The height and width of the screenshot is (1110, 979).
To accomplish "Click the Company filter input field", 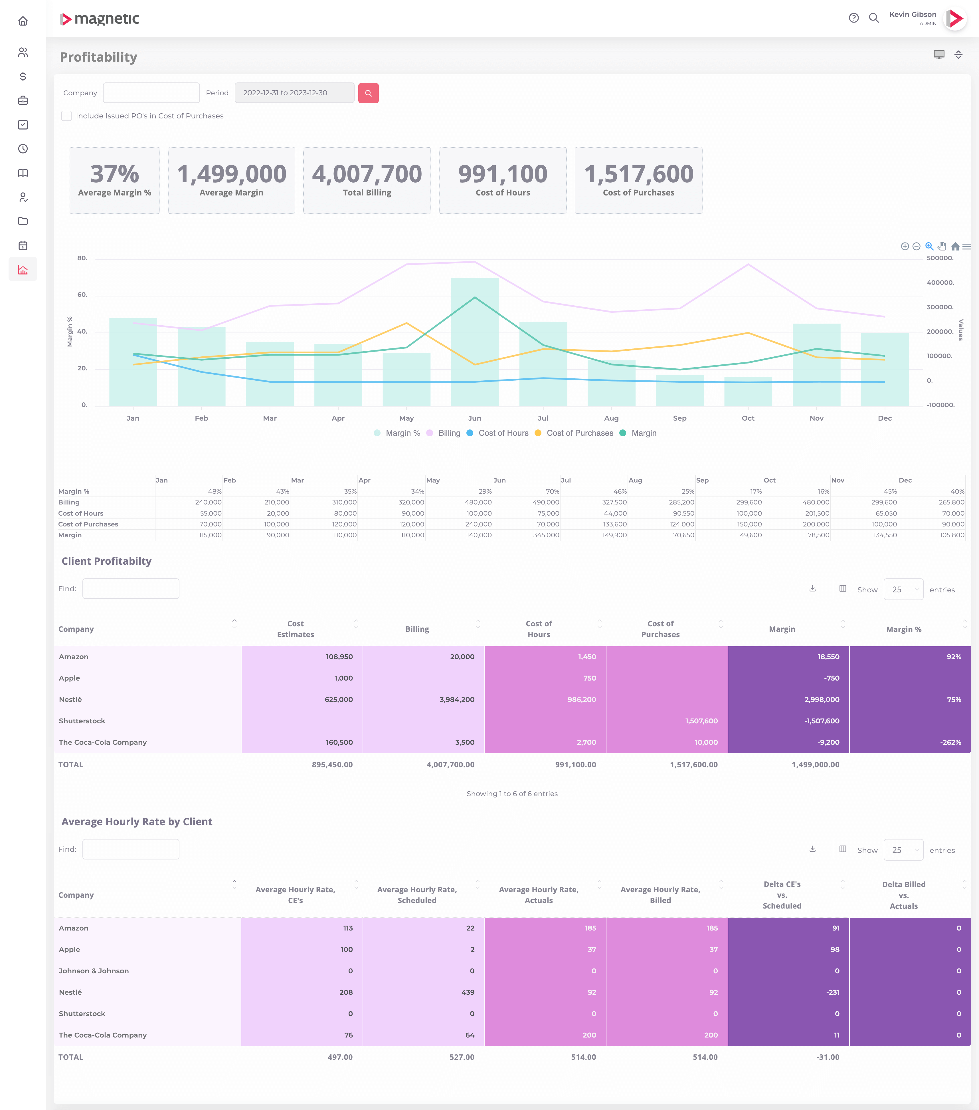I will (151, 93).
